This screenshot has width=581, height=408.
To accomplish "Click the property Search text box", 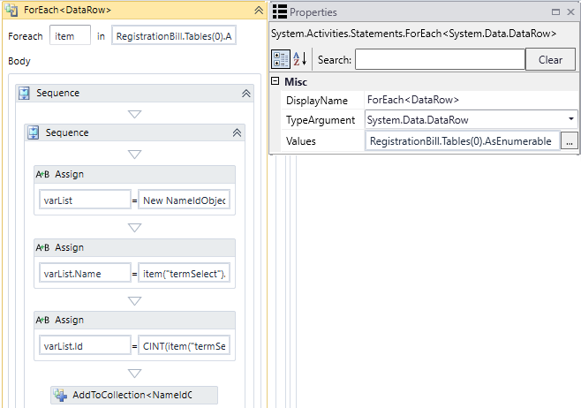I will tap(439, 60).
